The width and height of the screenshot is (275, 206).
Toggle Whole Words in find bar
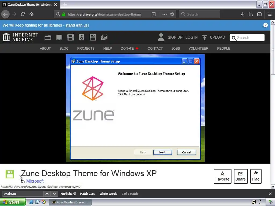108,194
